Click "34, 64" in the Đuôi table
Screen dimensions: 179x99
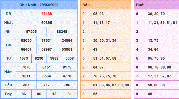point(153,49)
